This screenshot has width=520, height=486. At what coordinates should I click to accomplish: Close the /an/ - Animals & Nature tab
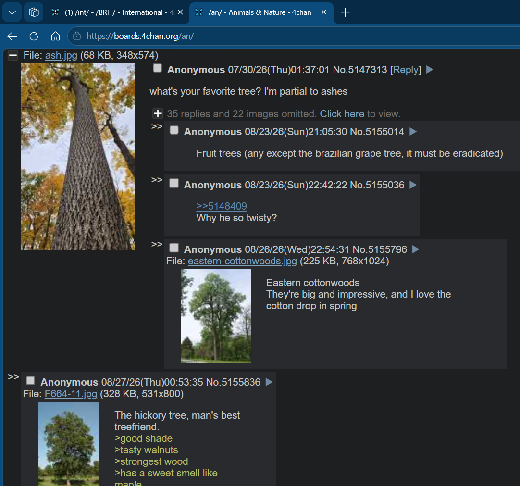(x=324, y=12)
